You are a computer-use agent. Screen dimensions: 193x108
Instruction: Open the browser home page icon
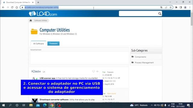(x=17, y=7)
